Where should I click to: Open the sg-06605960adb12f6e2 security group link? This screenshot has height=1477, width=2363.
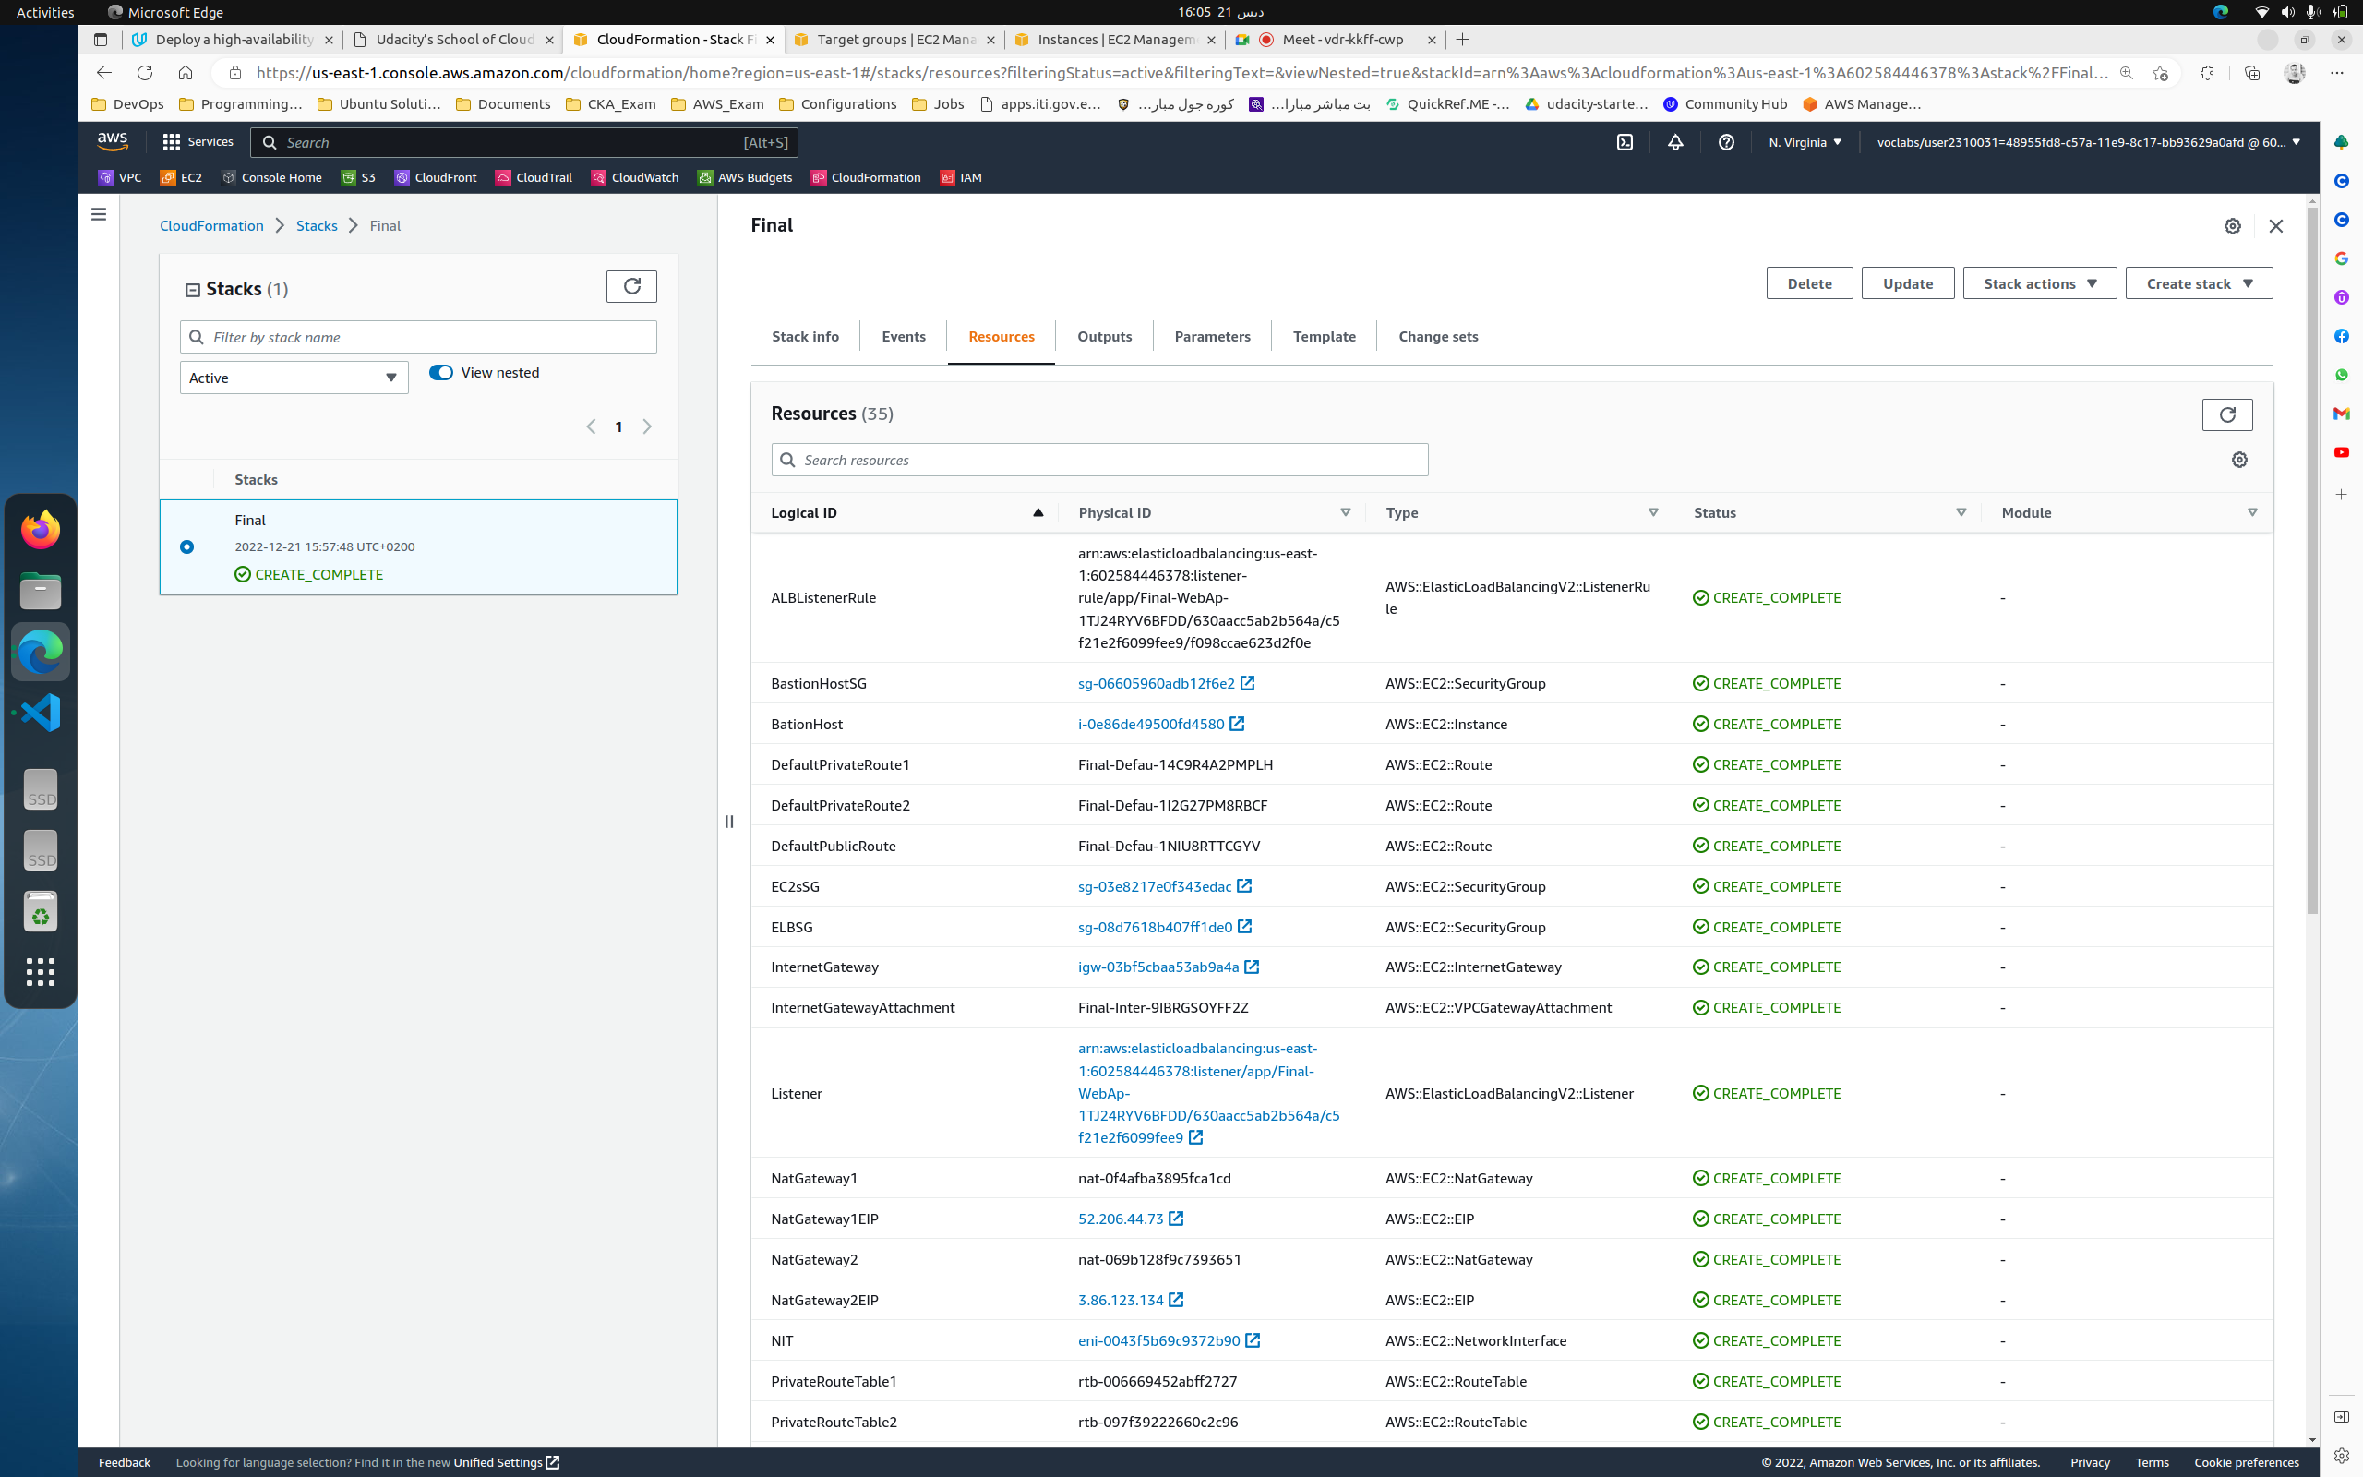point(1156,684)
